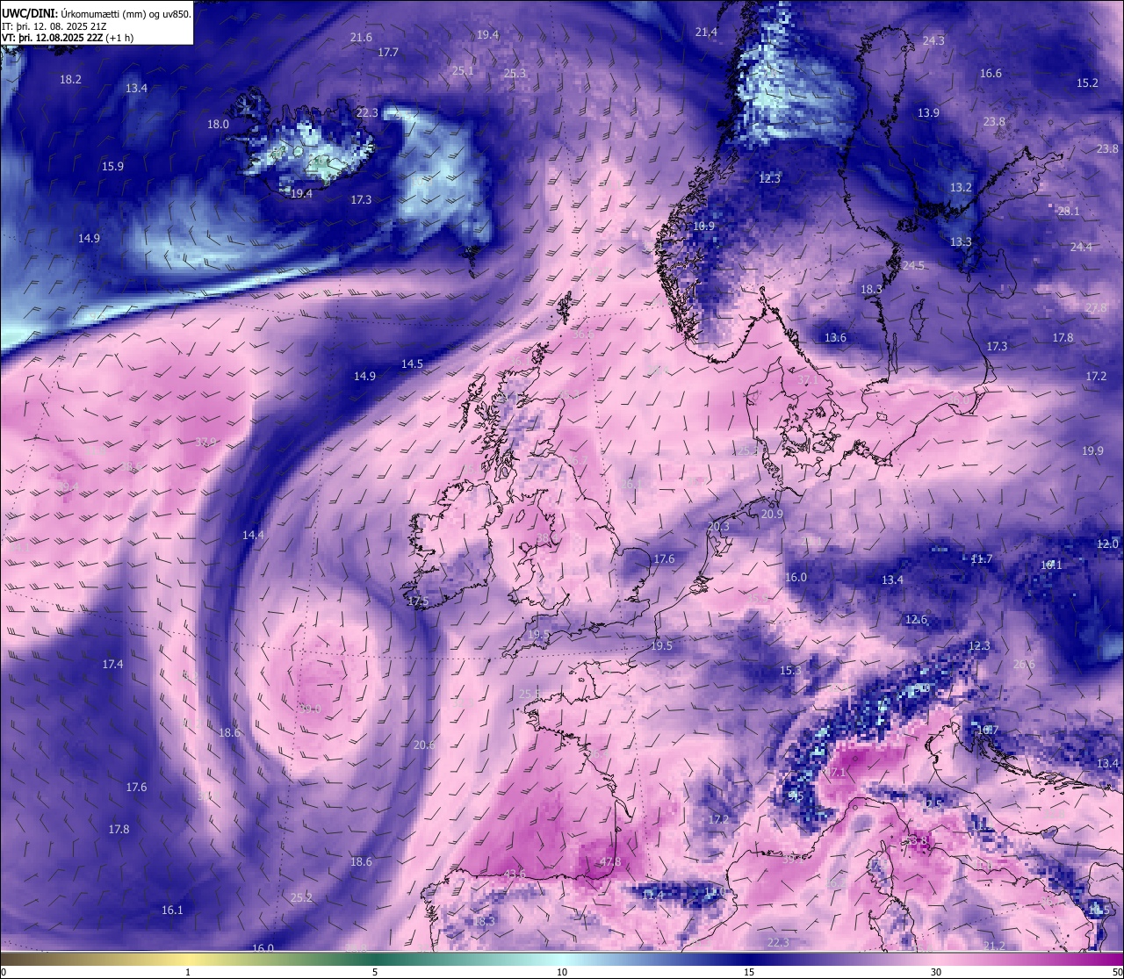
Task: Click the 12.0 value label
Action: pos(1107,544)
